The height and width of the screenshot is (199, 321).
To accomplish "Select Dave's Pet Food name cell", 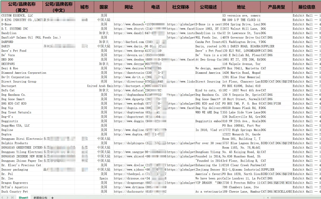I will pyautogui.click(x=22, y=51).
